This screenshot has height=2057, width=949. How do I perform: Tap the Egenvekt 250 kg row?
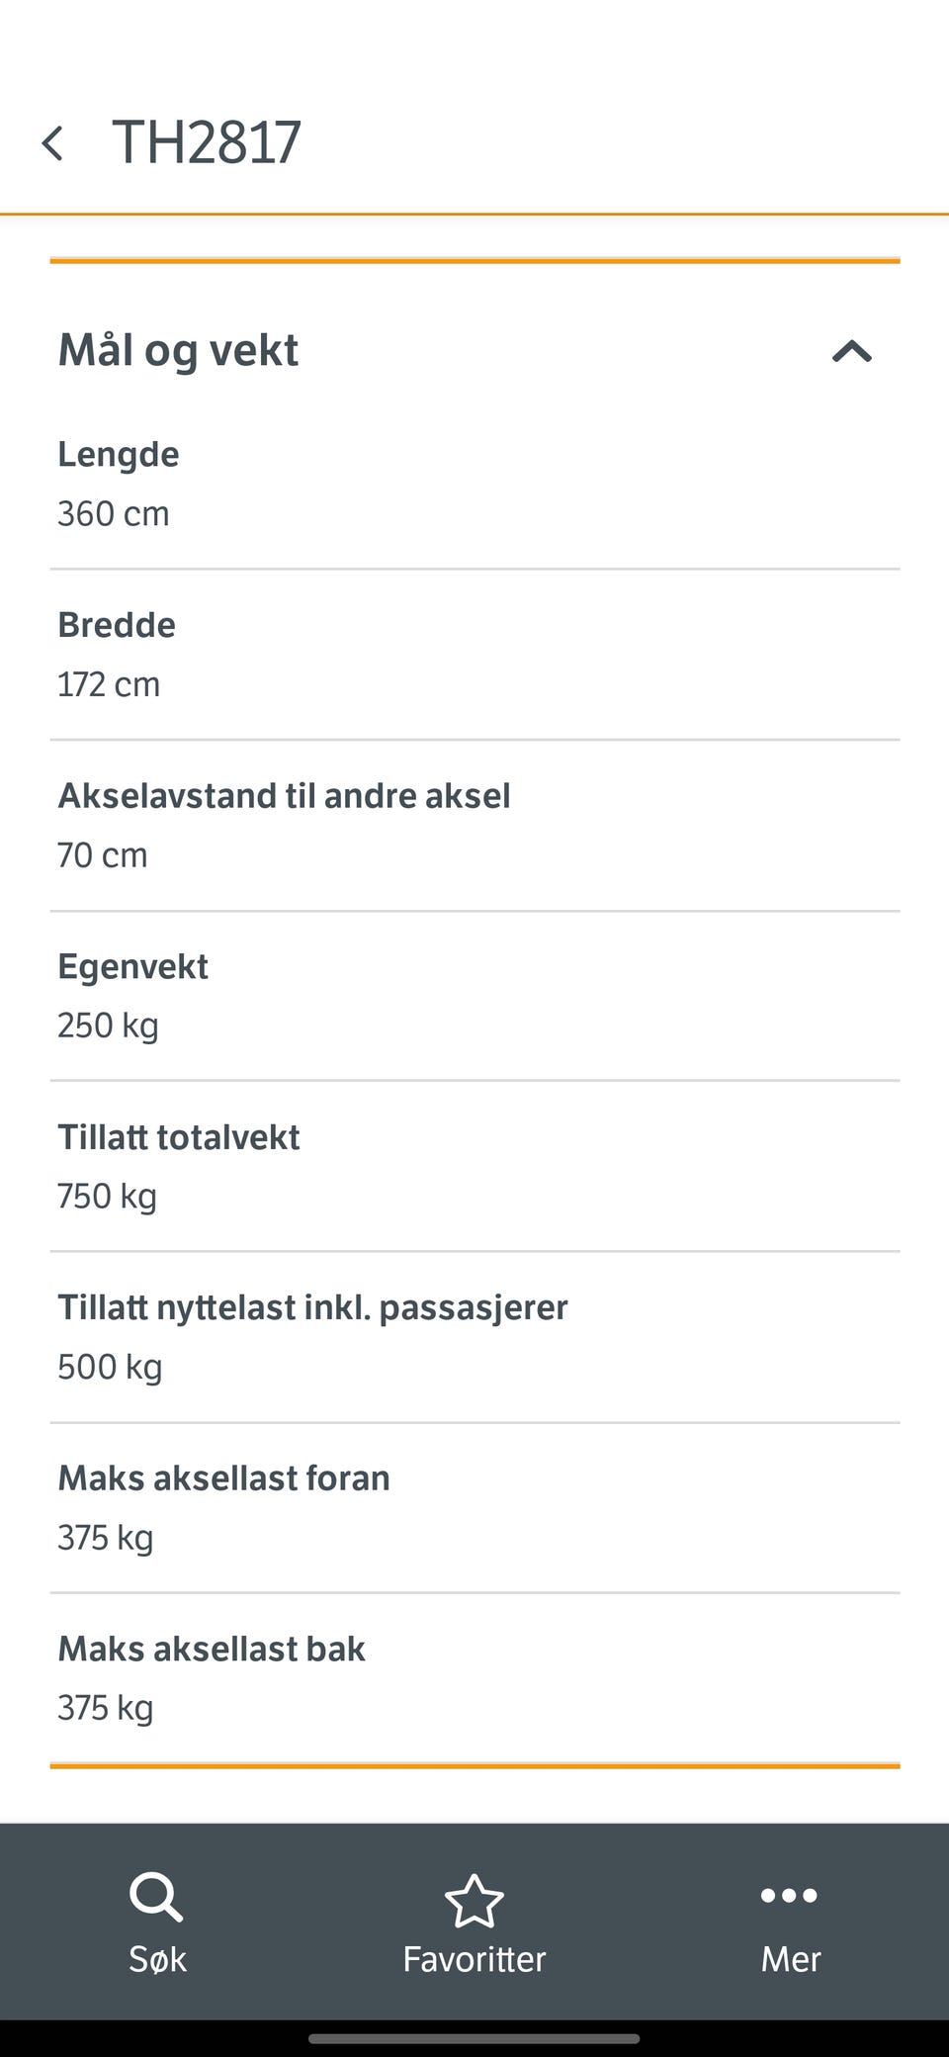(474, 996)
